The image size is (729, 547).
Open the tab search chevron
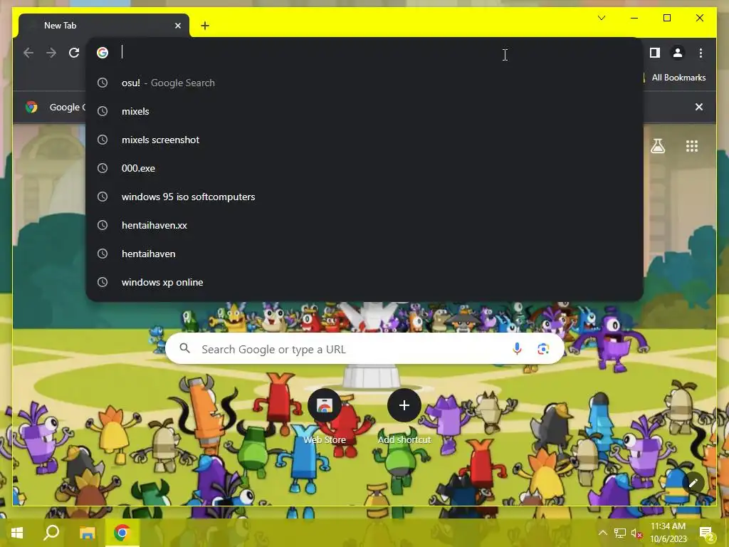point(601,18)
